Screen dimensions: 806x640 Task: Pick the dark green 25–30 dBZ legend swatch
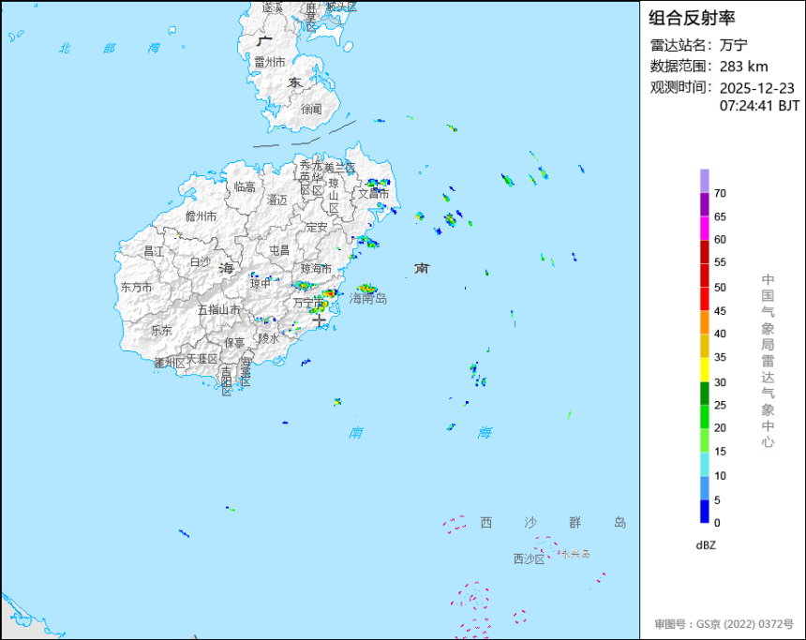[x=704, y=394]
